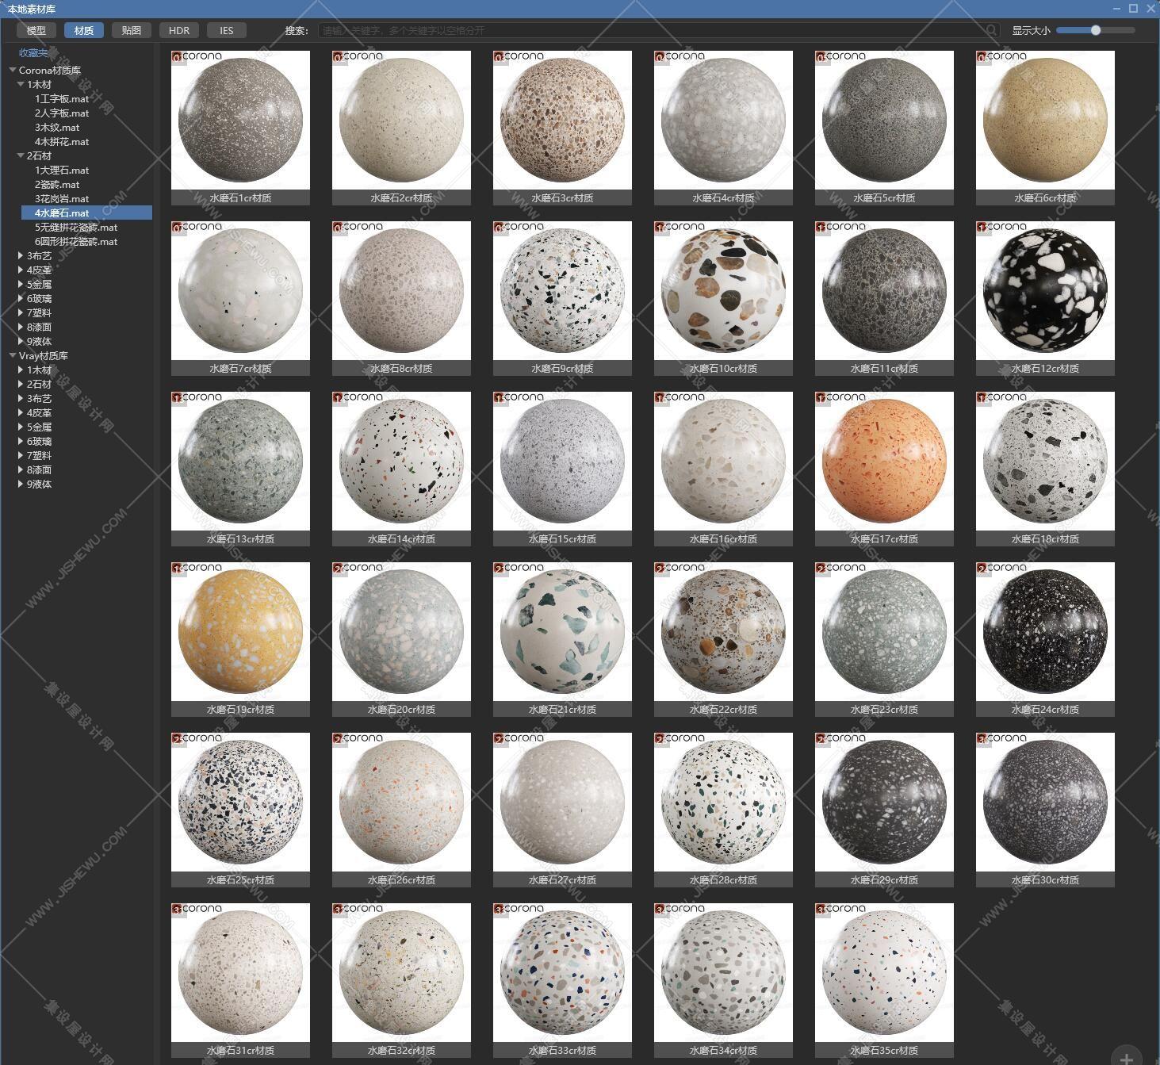
Task: Select the 水磨石6cr材质 thumbnail
Action: click(1045, 121)
